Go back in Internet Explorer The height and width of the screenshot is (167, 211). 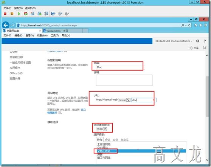tap(6, 25)
